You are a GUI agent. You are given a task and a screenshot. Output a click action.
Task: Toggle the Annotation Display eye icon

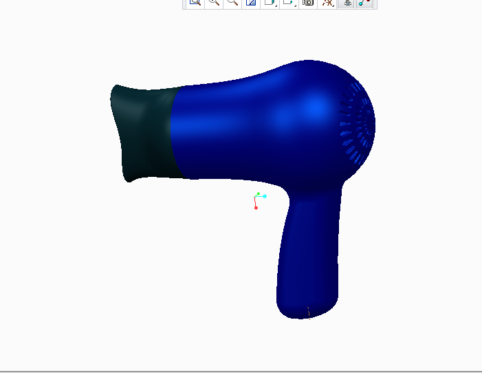pyautogui.click(x=347, y=3)
